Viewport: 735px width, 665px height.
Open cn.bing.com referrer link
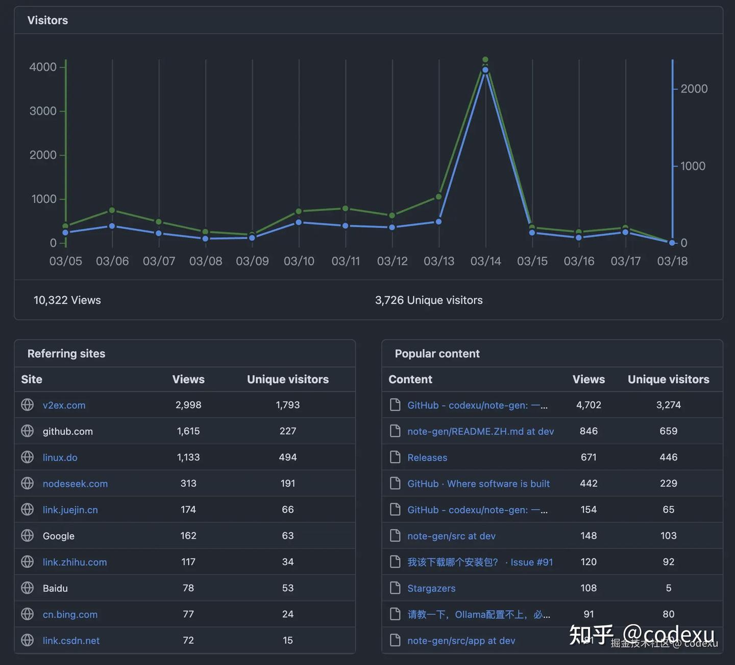(70, 614)
